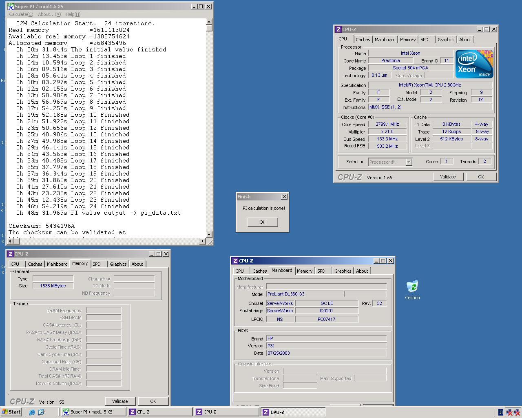Image resolution: width=522 pixels, height=418 pixels.
Task: Click OK in the Memory CPU-Z window
Action: [153, 401]
